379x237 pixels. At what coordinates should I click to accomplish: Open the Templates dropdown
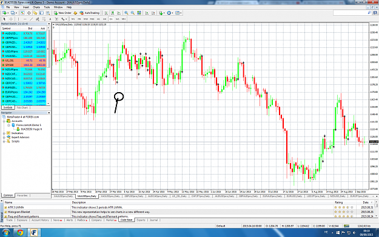pyautogui.click(x=178, y=13)
